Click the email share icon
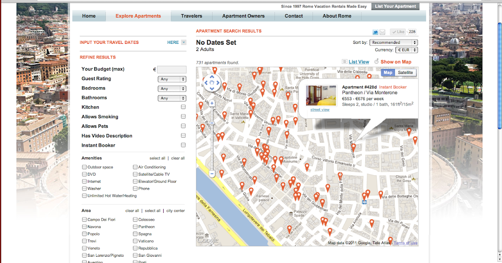The image size is (502, 263). point(382,32)
